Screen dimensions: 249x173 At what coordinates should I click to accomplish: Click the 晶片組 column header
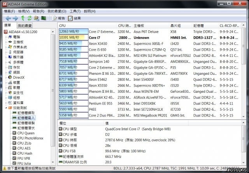point(181,26)
